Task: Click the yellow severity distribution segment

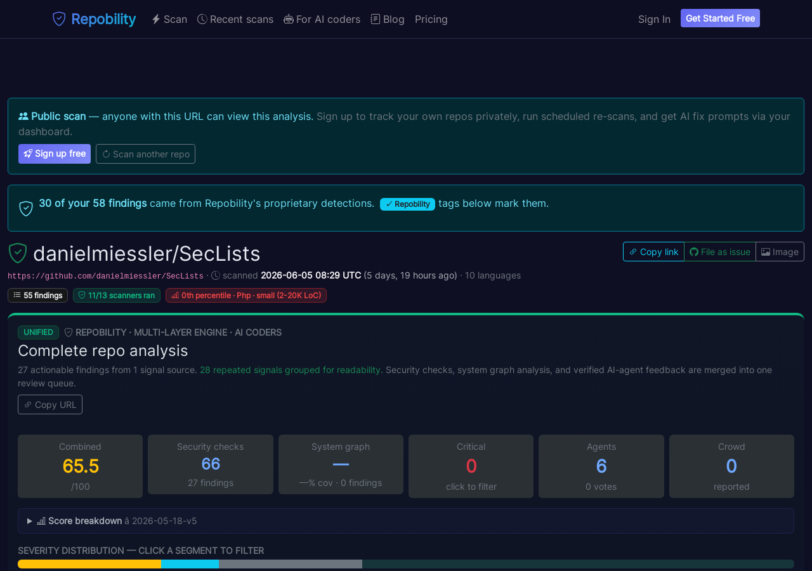Action: coord(89,564)
